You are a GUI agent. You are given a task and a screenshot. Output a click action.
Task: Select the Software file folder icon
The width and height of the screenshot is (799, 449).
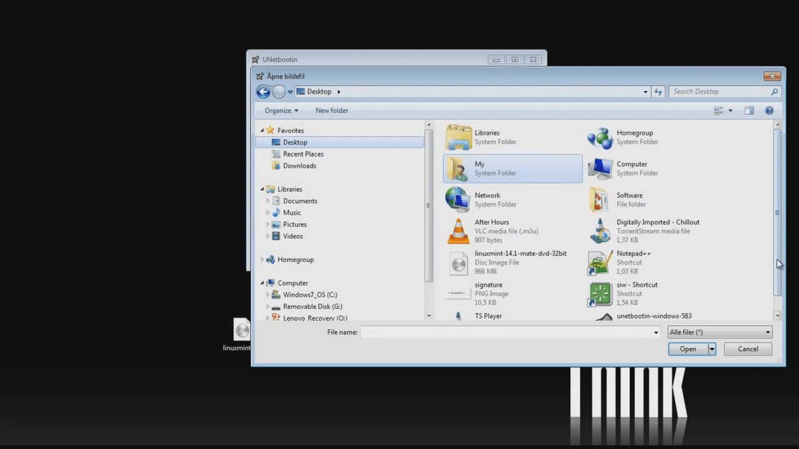tap(599, 200)
